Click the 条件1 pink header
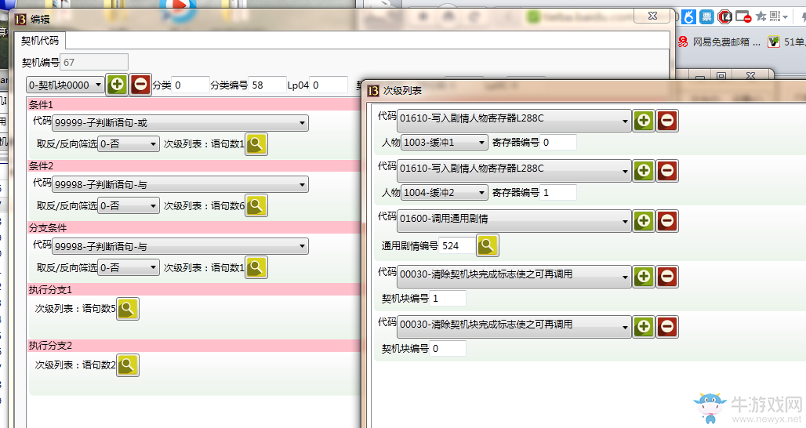This screenshot has width=806, height=428. coord(194,105)
